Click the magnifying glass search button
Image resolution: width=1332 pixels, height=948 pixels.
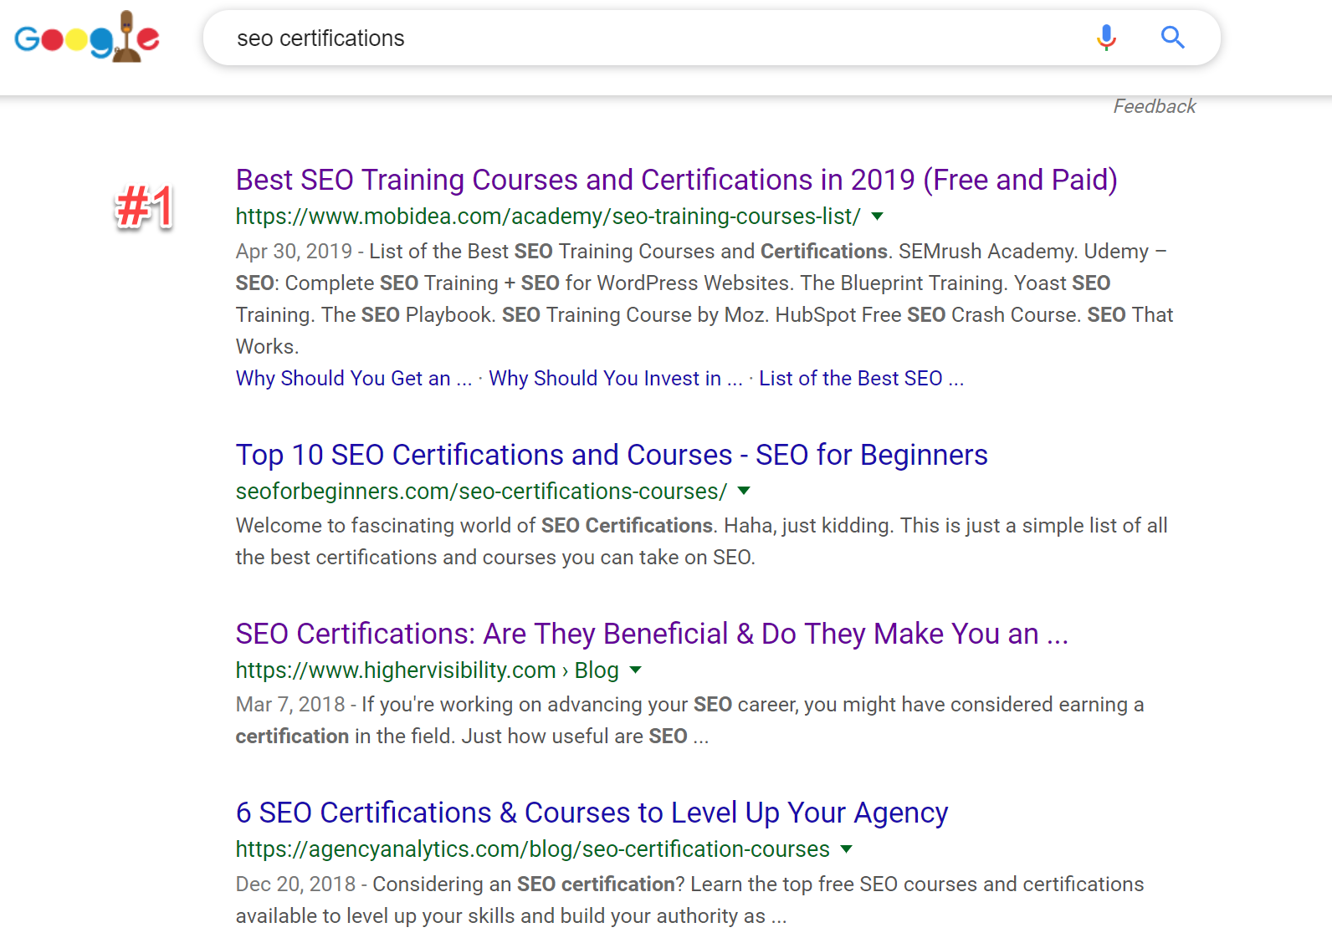coord(1172,38)
